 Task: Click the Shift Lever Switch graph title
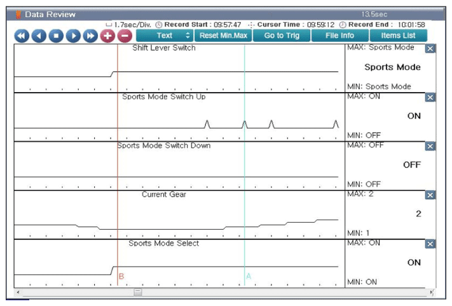(164, 48)
